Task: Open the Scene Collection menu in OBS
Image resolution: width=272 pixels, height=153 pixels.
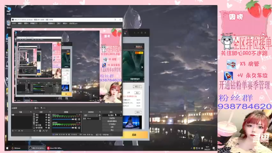Action: pyautogui.click(x=51, y=23)
